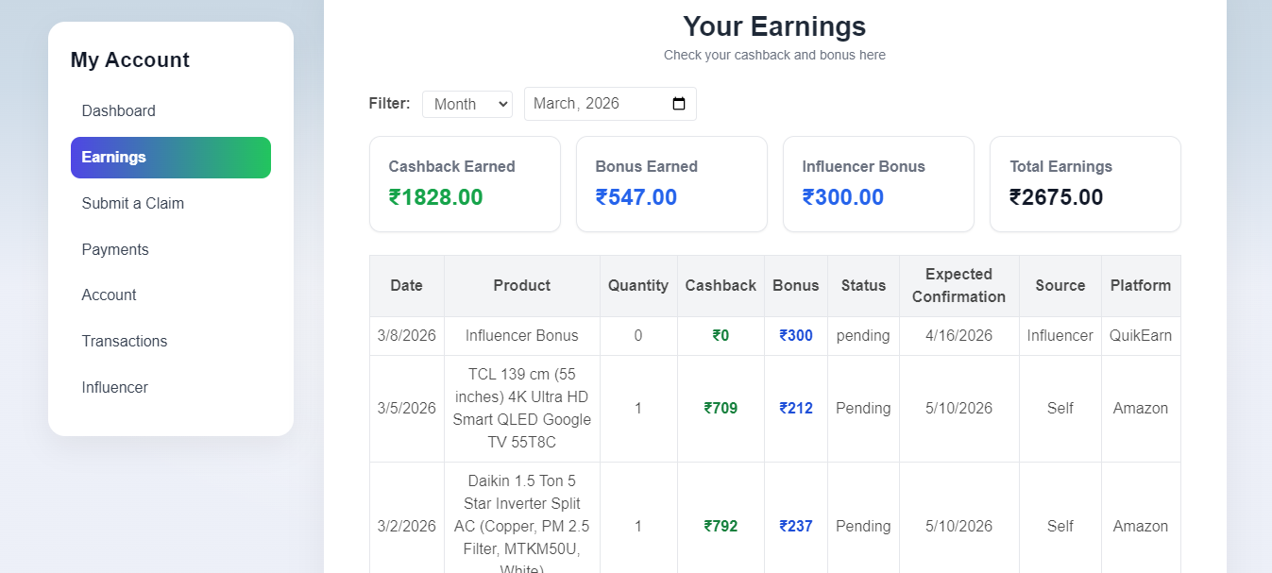The width and height of the screenshot is (1272, 573).
Task: Click the Cashback Earned summary card
Action: tap(465, 183)
